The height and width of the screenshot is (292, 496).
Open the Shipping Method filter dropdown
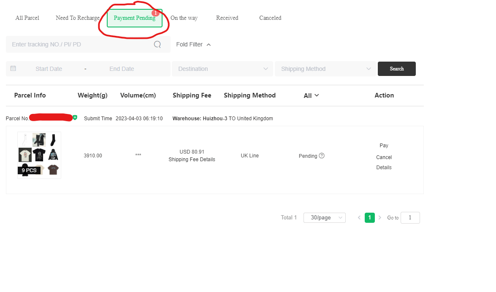point(325,68)
